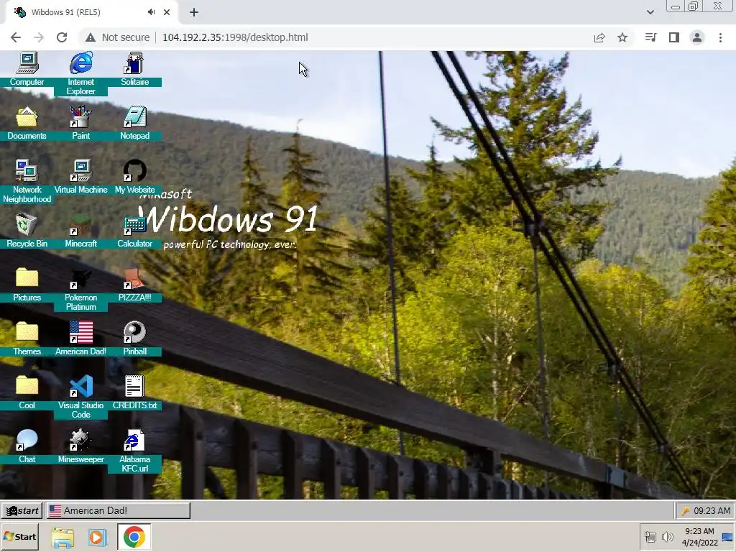Viewport: 736px width, 552px height.
Task: Click the address bar URL field
Action: [x=235, y=37]
